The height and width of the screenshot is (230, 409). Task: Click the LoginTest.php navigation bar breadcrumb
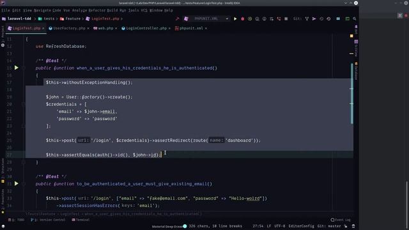tap(103, 19)
